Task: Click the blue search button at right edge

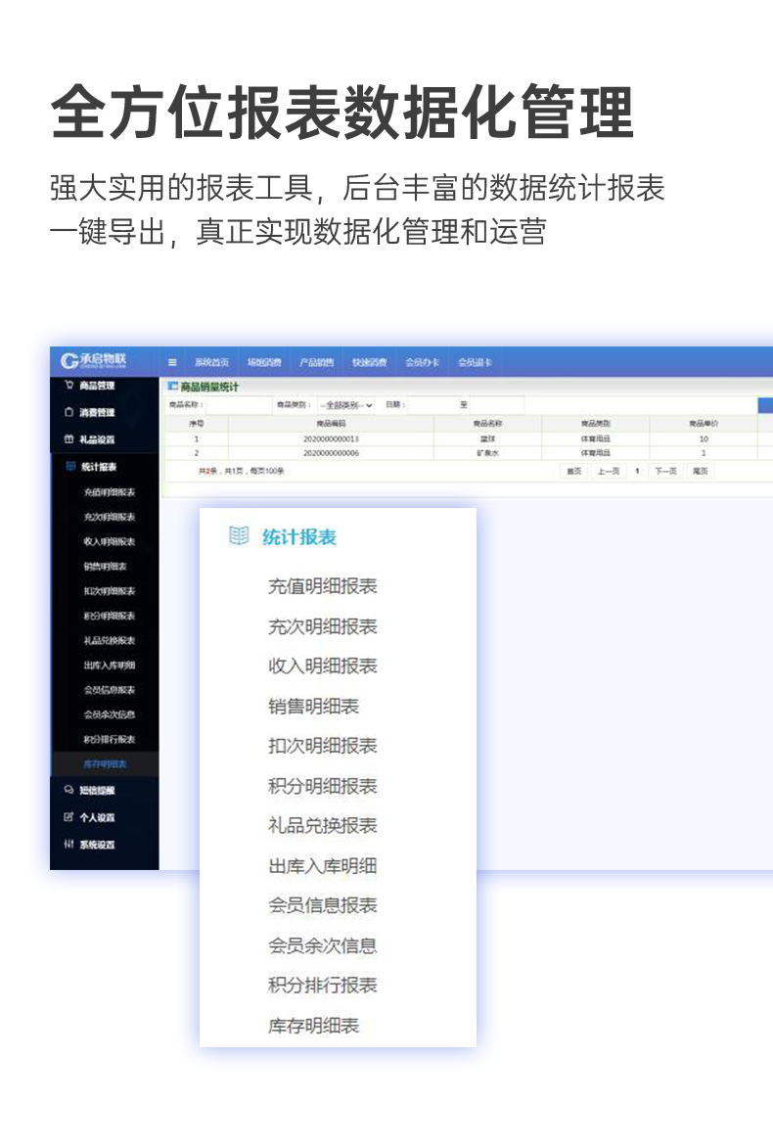Action: point(765,405)
